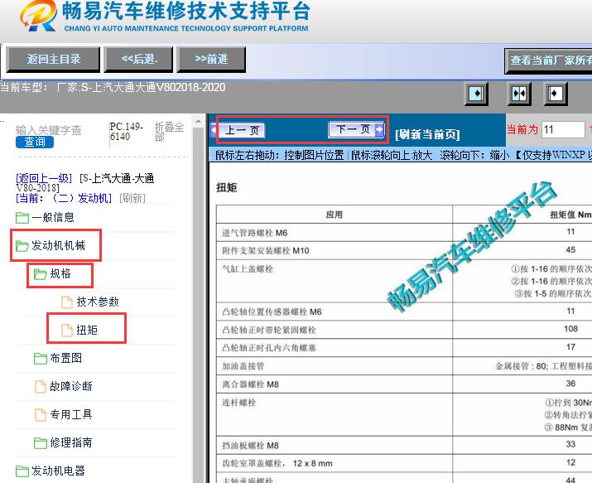The image size is (592, 483).
Task: Go back with <<后退 button
Action: pyautogui.click(x=138, y=60)
